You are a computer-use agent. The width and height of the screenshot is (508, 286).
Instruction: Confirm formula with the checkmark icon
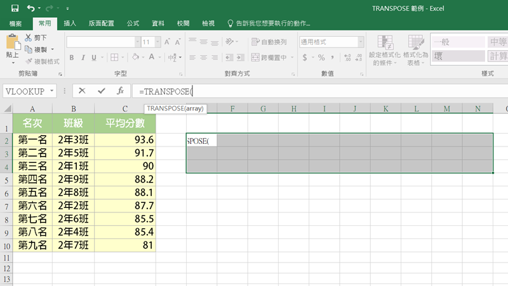101,91
